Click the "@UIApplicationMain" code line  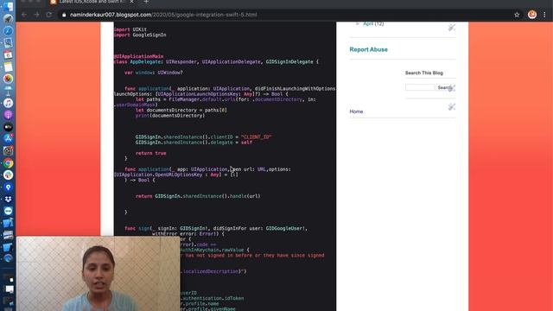[x=138, y=56]
